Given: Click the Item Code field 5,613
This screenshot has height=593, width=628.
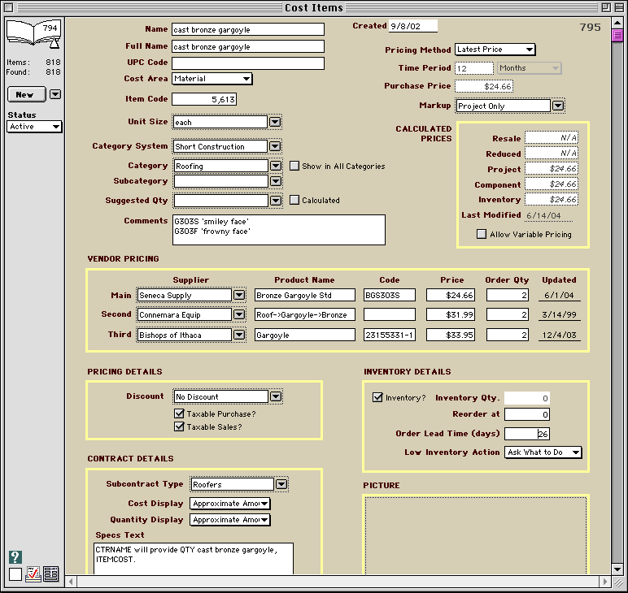Looking at the screenshot, I should tap(204, 99).
